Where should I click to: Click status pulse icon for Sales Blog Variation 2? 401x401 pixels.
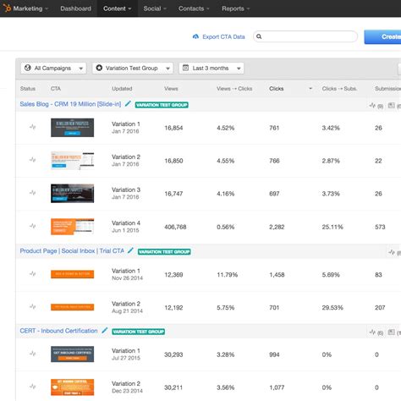point(33,160)
